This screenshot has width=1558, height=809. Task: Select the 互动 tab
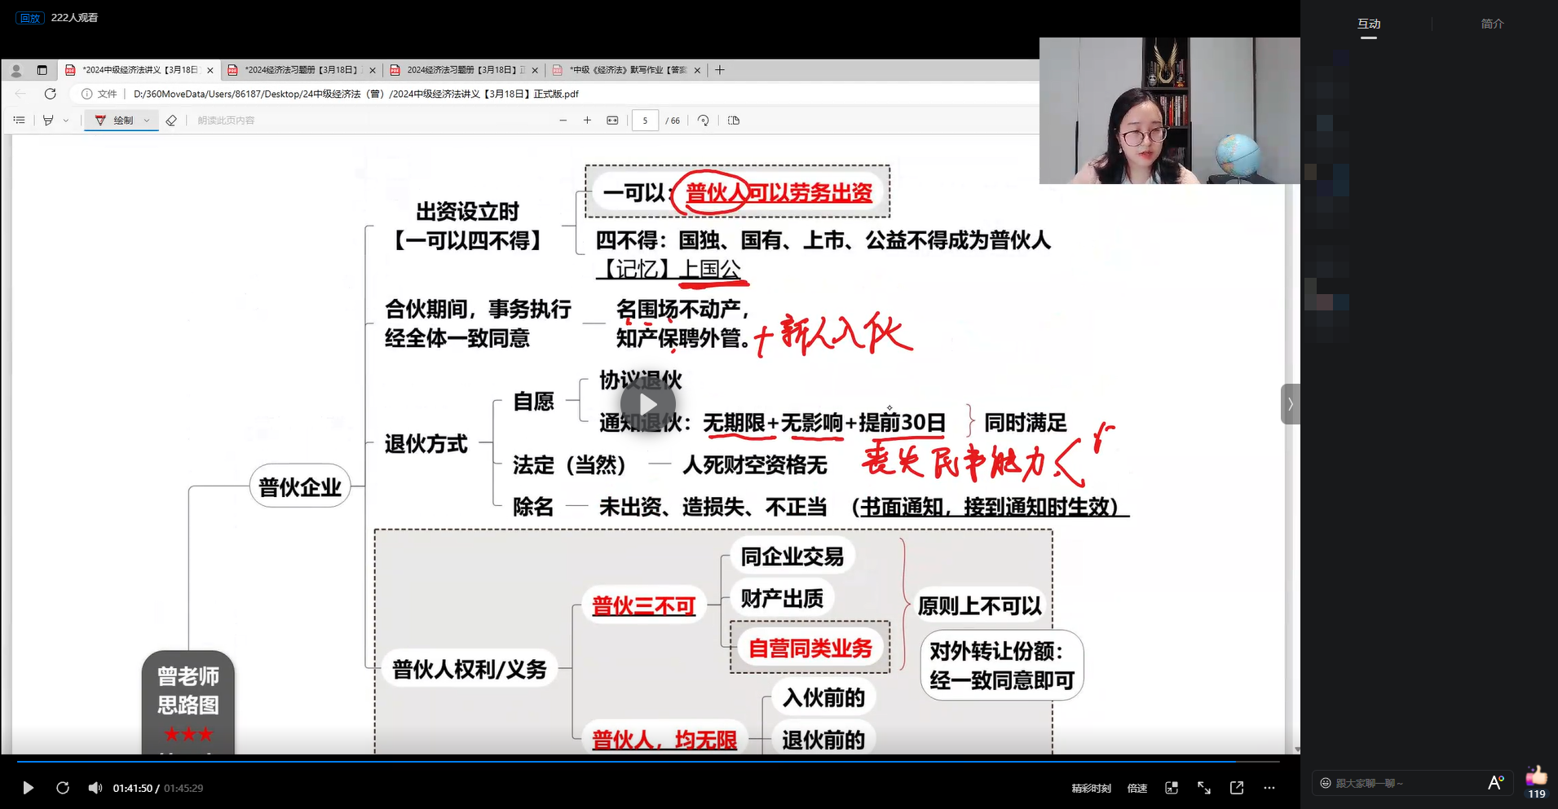coord(1369,24)
